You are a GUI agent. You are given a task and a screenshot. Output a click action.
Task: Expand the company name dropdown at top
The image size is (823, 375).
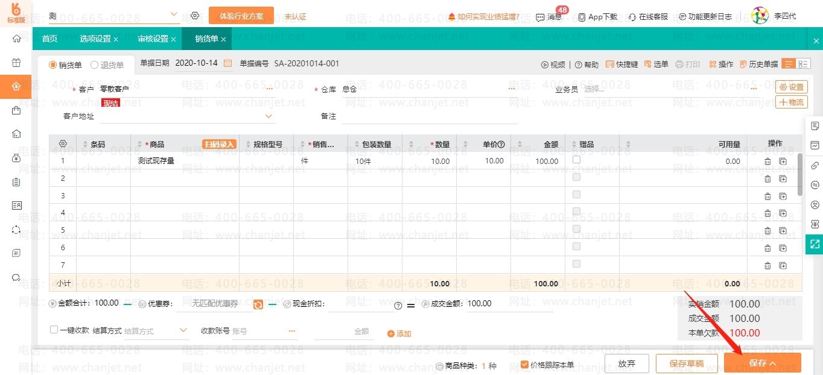pos(174,14)
